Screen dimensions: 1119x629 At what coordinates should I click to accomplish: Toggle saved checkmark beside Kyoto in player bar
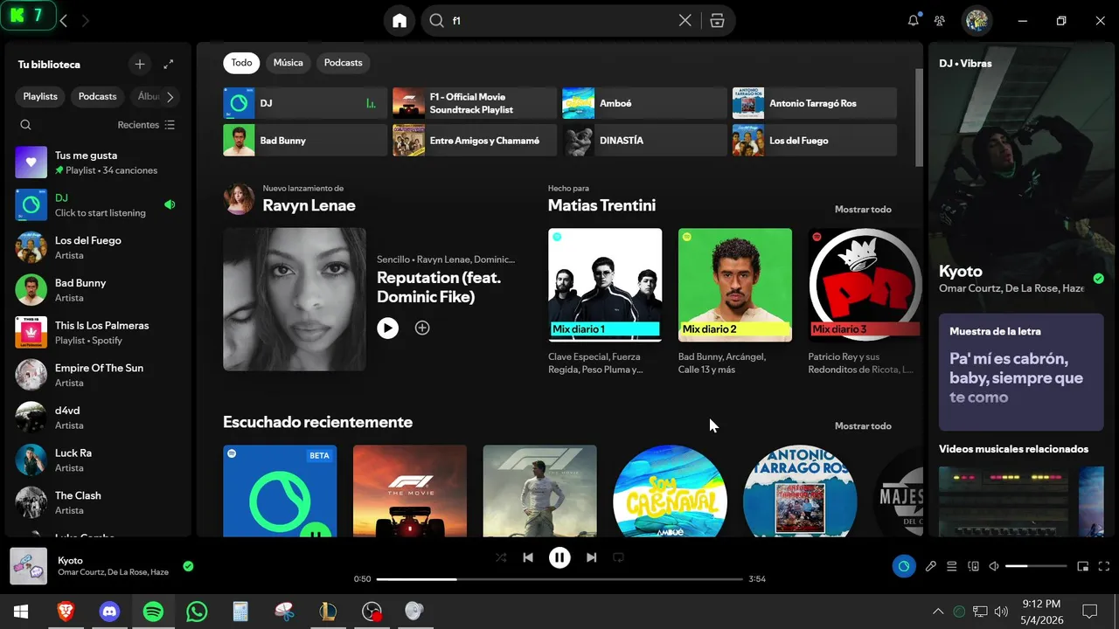(x=188, y=566)
